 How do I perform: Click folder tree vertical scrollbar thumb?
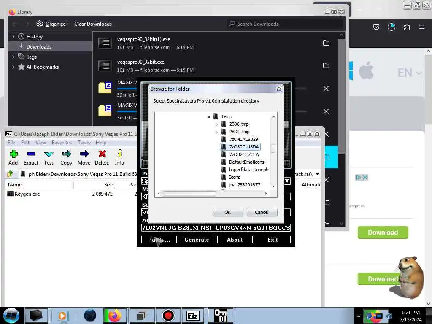click(x=273, y=148)
